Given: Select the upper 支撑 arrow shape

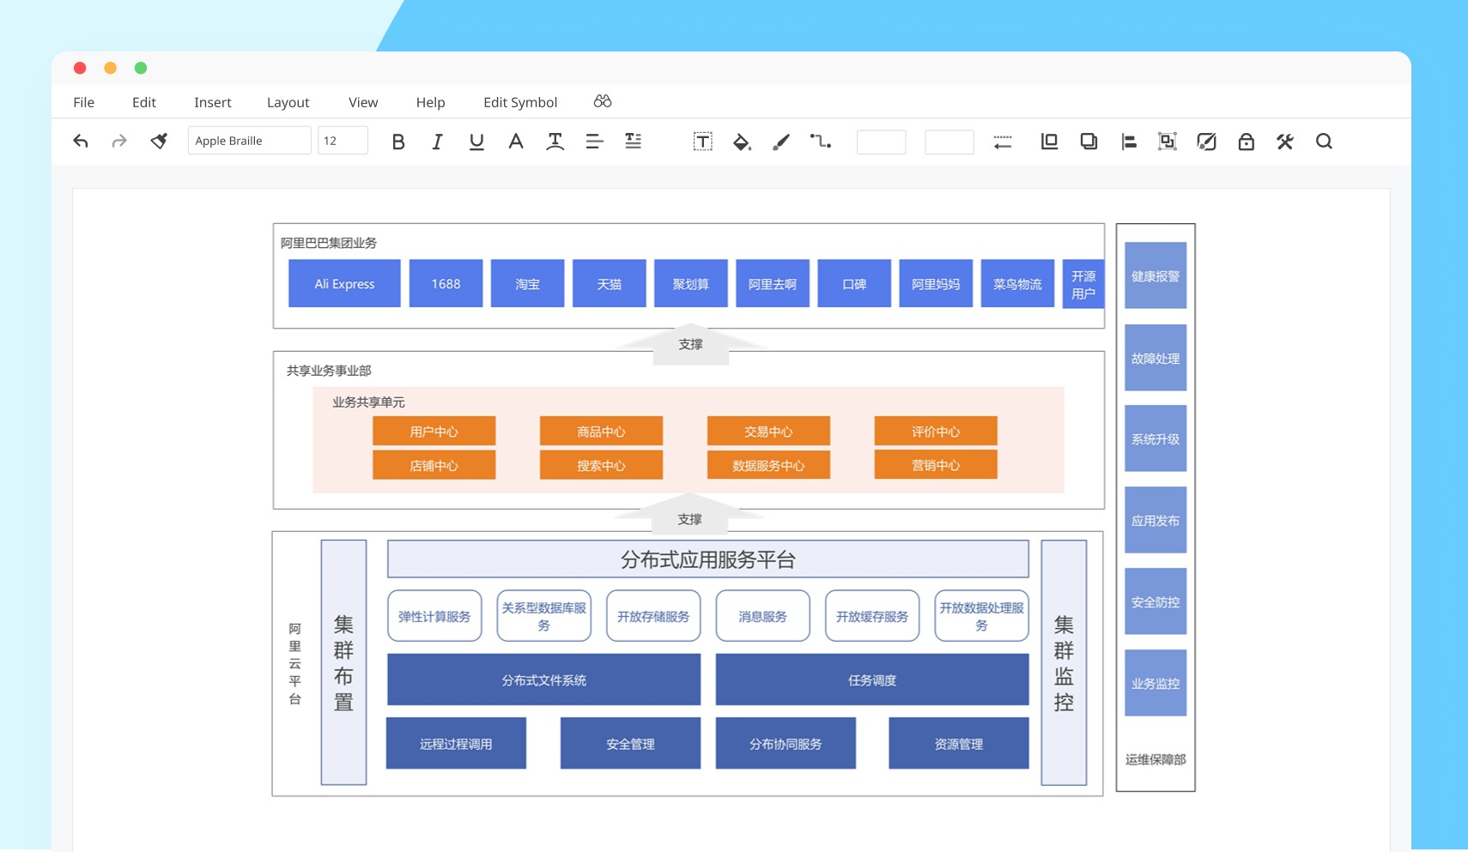Looking at the screenshot, I should 690,344.
